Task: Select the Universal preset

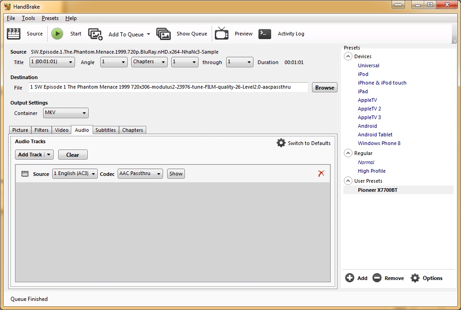Action: click(x=368, y=65)
